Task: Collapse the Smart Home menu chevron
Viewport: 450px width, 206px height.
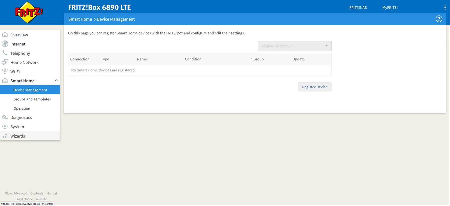Action: pyautogui.click(x=56, y=81)
